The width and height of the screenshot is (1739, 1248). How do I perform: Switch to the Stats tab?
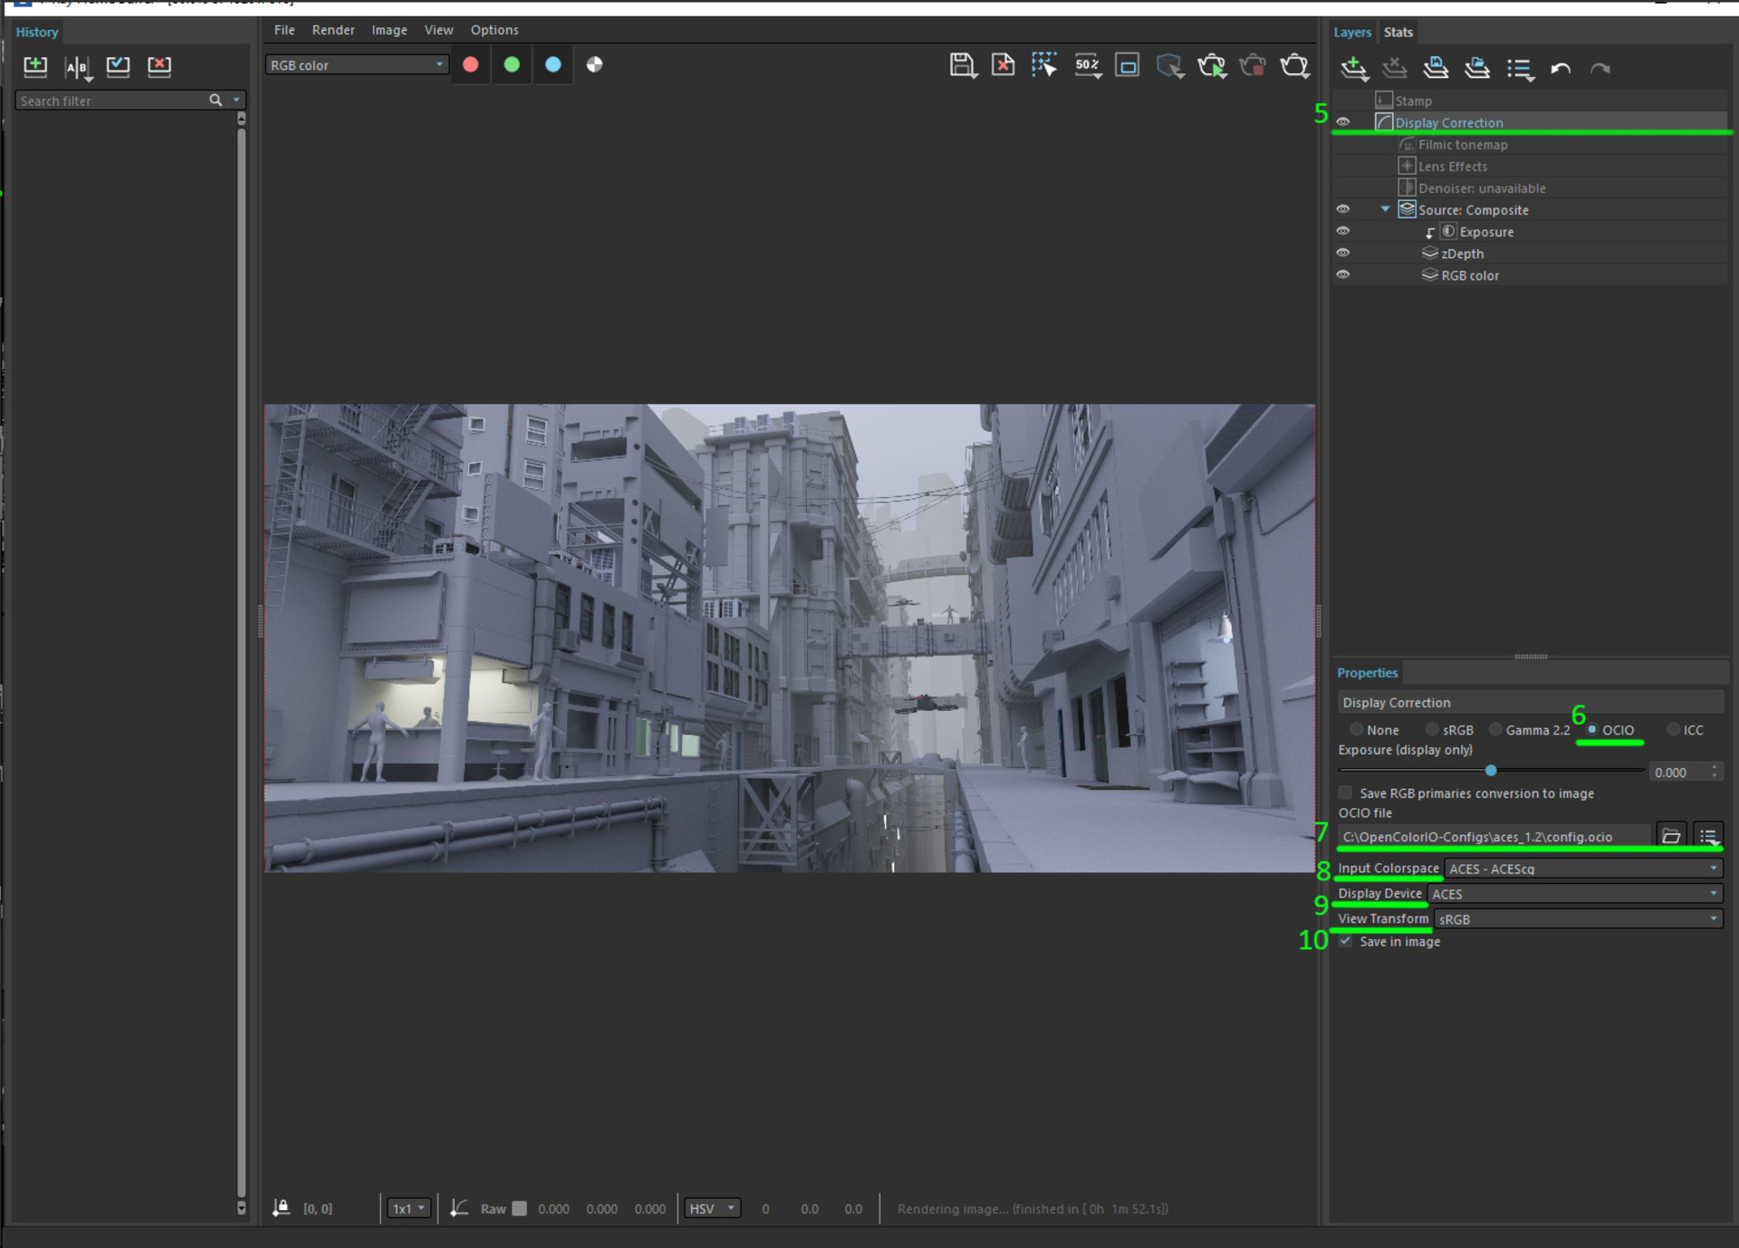point(1398,33)
